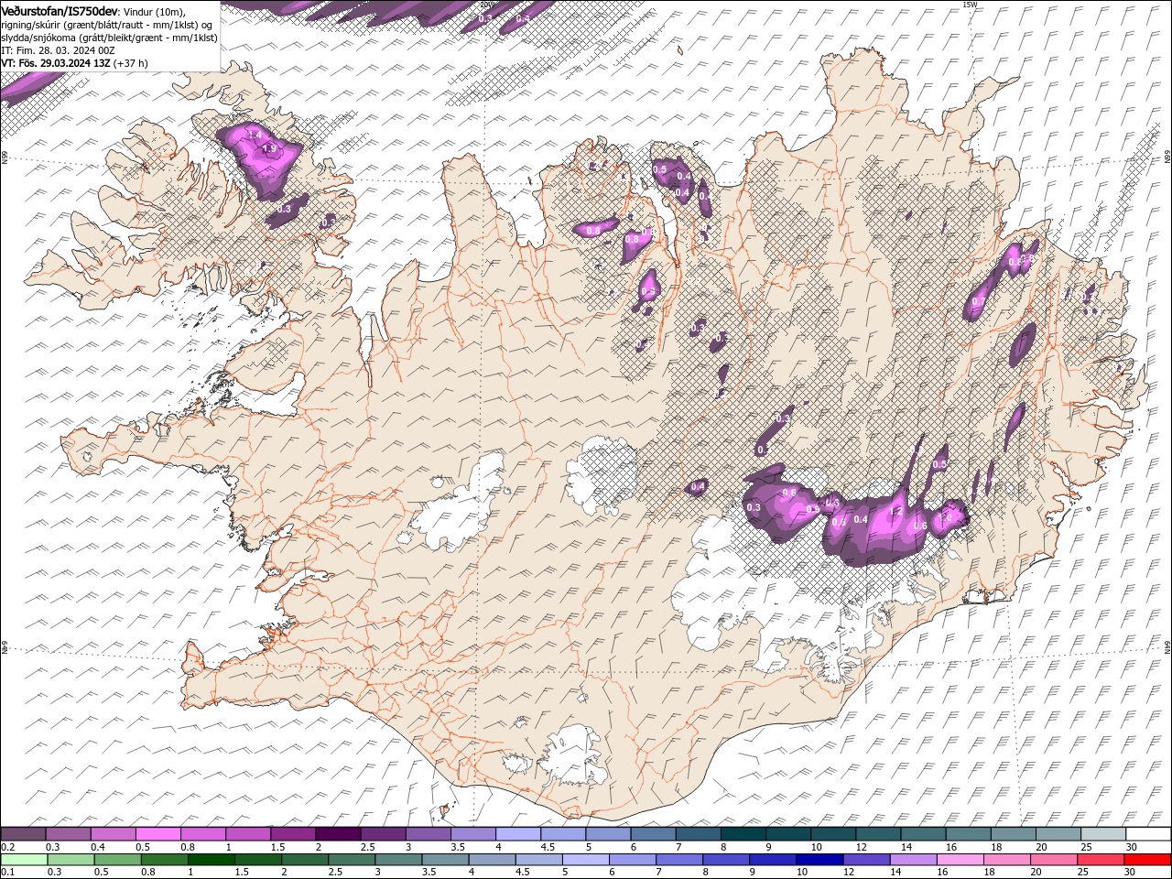This screenshot has height=879, width=1172.
Task: Select the darkest purple top swatch between 2 and 2.5
Action: [x=337, y=834]
